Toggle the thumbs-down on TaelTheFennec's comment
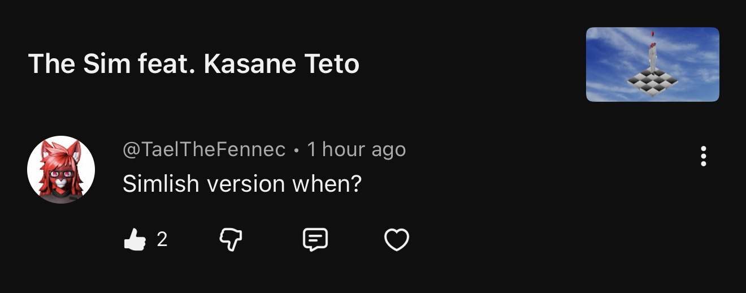746x293 pixels. pyautogui.click(x=231, y=240)
